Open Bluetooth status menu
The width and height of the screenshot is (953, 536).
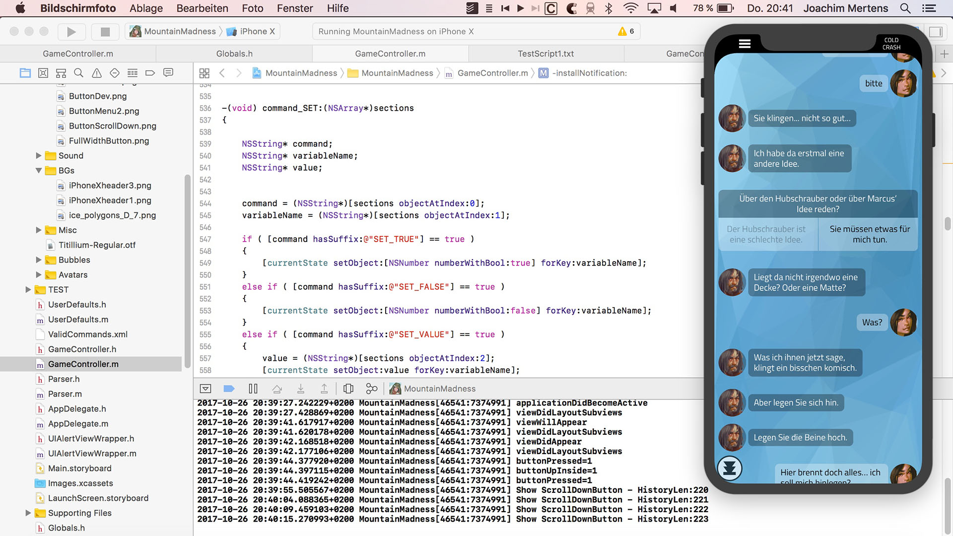pyautogui.click(x=609, y=8)
